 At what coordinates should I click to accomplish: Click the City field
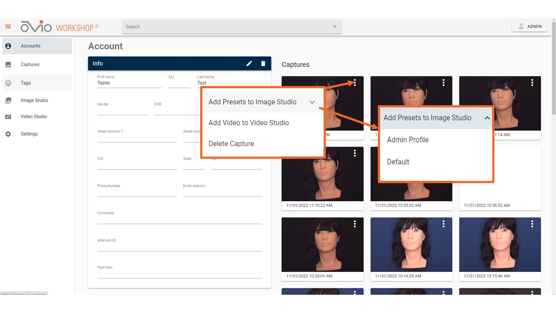pyautogui.click(x=136, y=163)
